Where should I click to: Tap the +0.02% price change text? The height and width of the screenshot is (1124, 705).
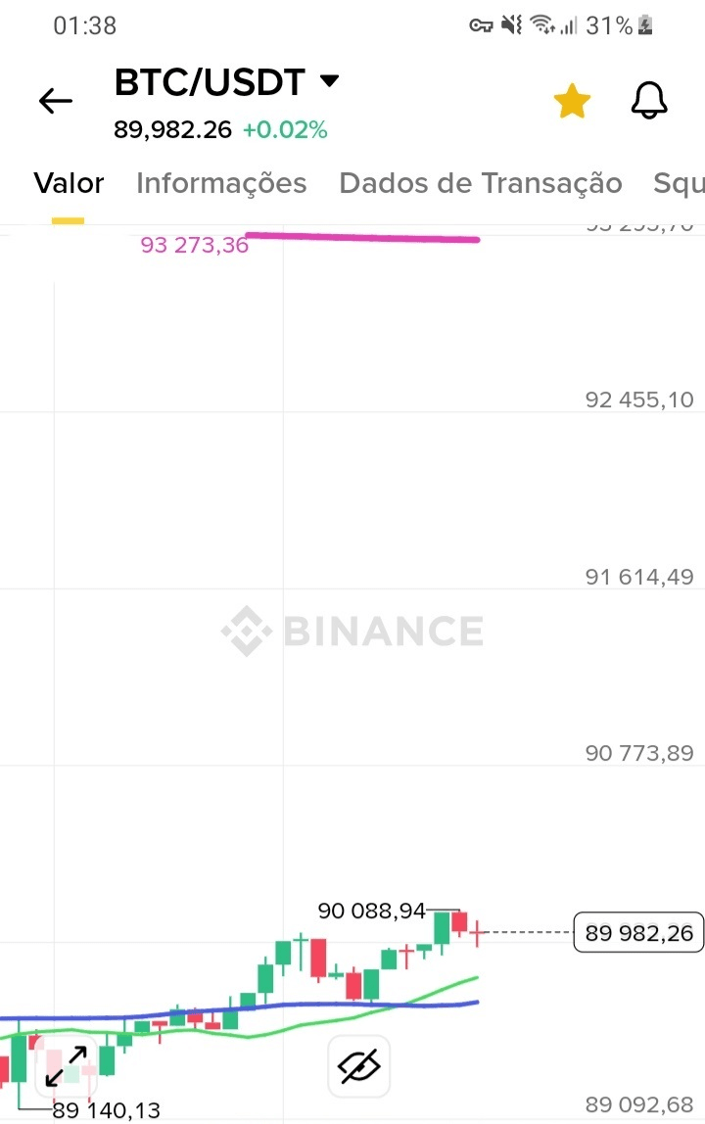[285, 129]
